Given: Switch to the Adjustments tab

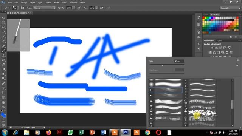Looking at the screenshot, I should (209, 40).
